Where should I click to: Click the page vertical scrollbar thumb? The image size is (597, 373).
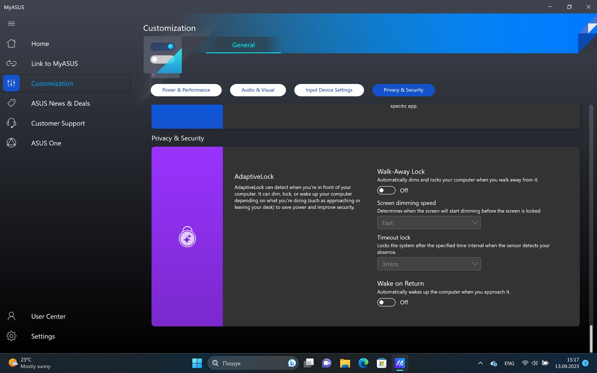click(591, 338)
